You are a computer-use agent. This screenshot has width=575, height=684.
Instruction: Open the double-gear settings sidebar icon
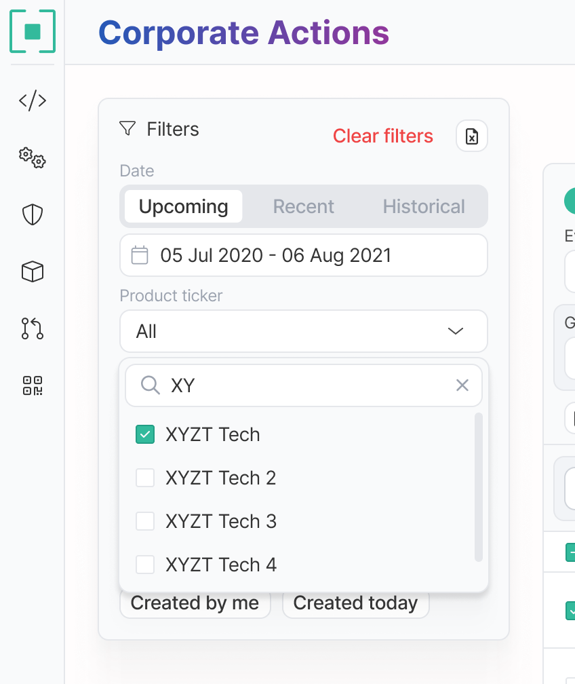[x=33, y=158]
